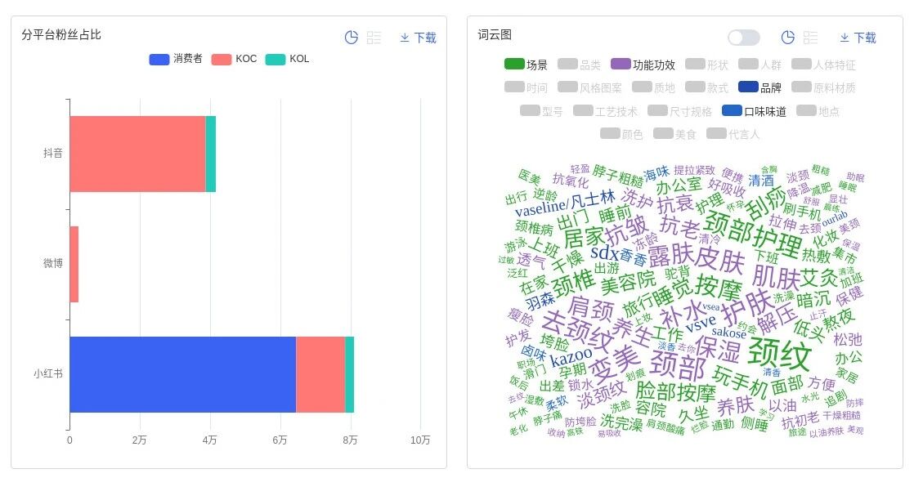
Task: Disable 功能功效 legend category
Action: 643,65
